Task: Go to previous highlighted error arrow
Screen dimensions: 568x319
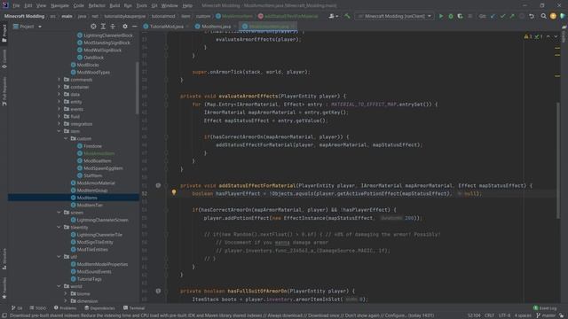Action: [x=548, y=36]
